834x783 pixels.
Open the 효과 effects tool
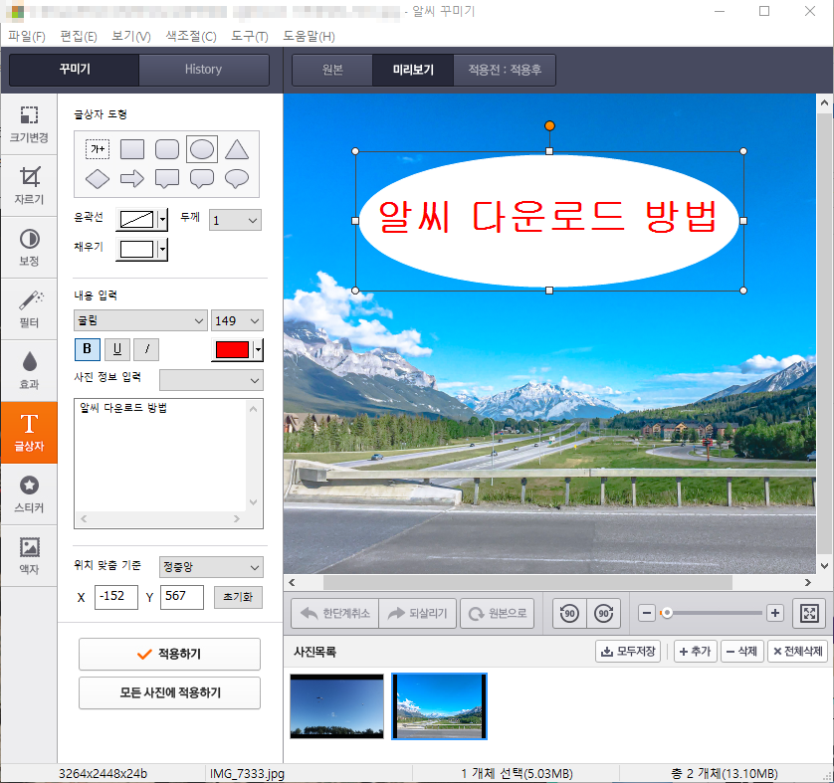pyautogui.click(x=29, y=371)
